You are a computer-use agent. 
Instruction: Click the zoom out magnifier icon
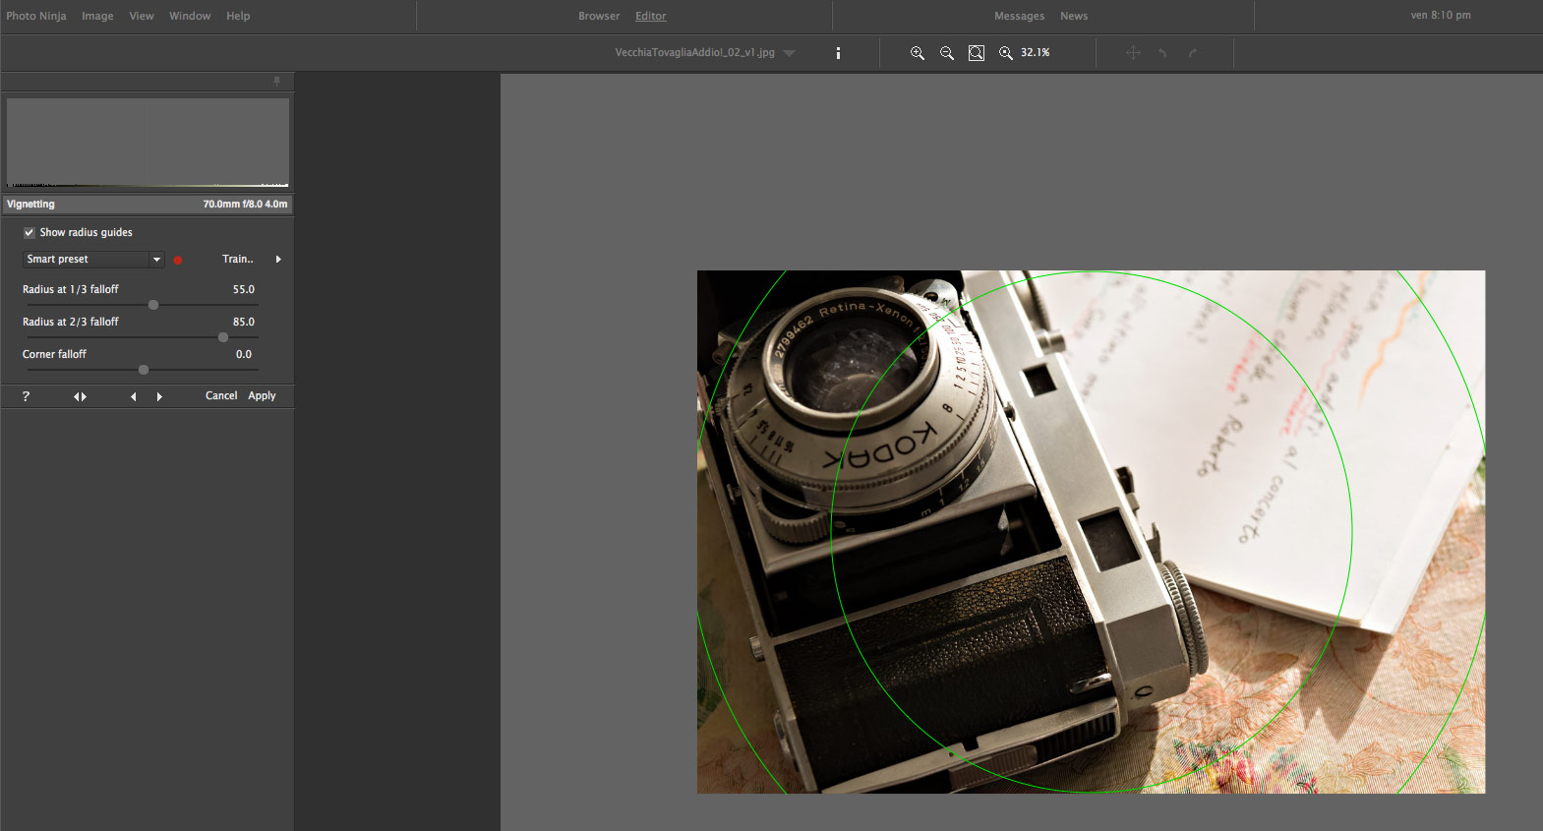(946, 53)
